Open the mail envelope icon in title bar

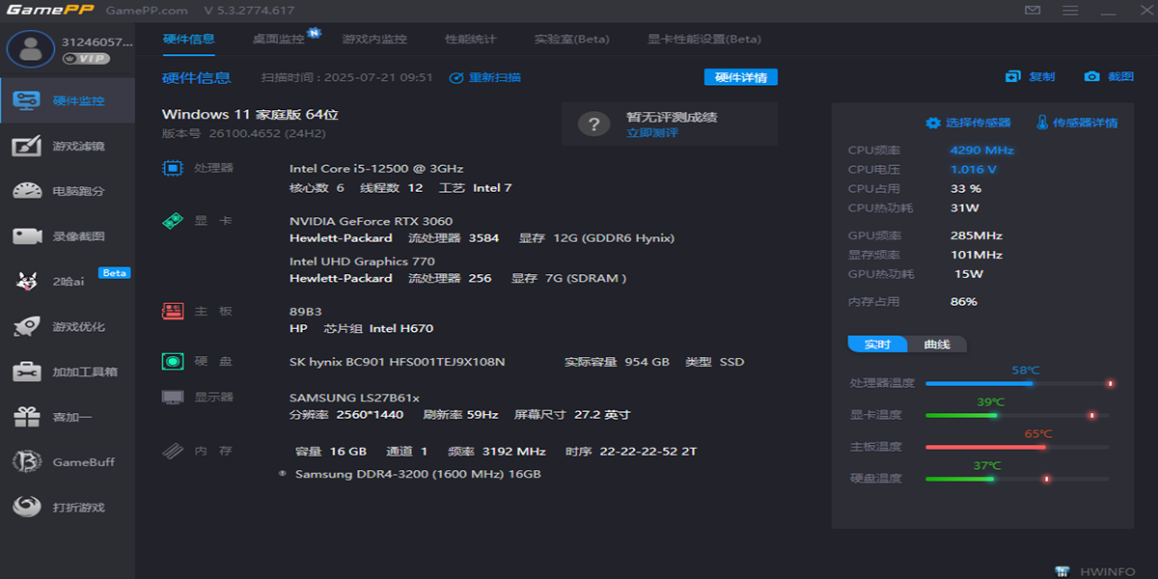[x=1033, y=11]
